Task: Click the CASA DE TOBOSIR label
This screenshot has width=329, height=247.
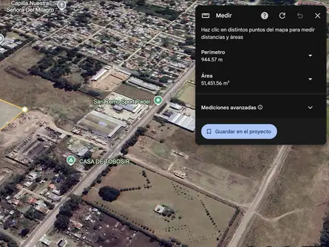Action: (104, 161)
